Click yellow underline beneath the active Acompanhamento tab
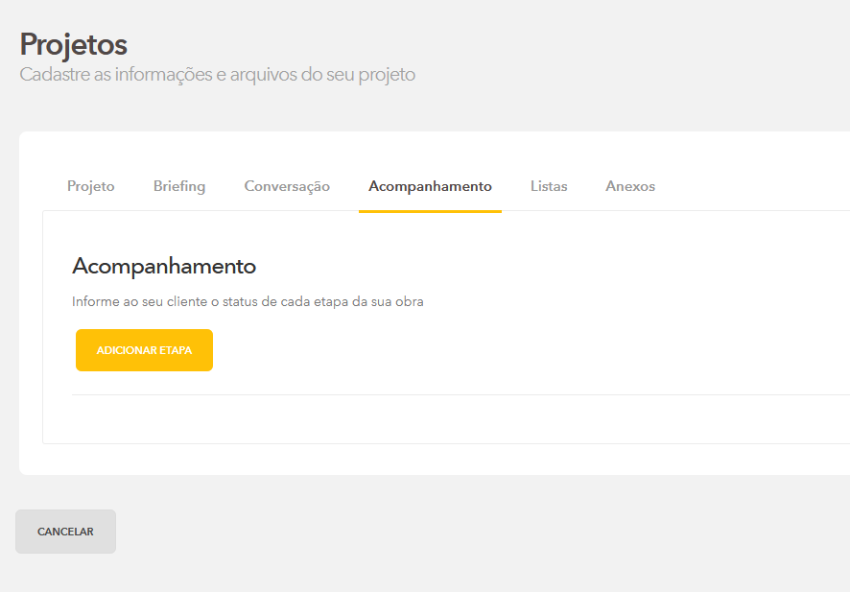This screenshot has width=850, height=592. pyautogui.click(x=430, y=210)
